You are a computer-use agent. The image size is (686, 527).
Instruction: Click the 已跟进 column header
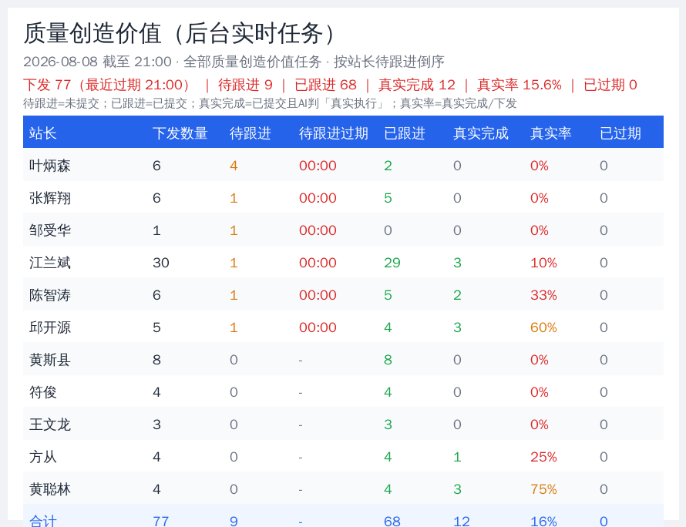(404, 133)
